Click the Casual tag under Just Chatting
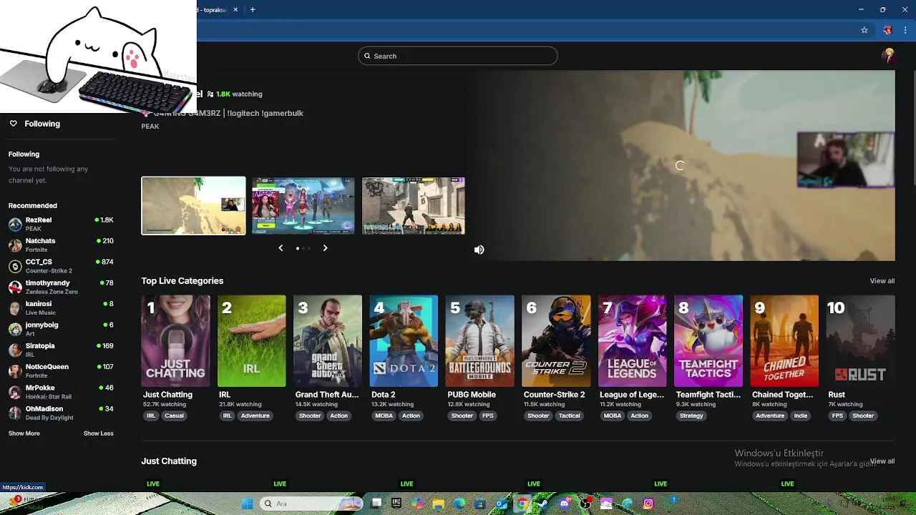The image size is (916, 515). pyautogui.click(x=174, y=416)
